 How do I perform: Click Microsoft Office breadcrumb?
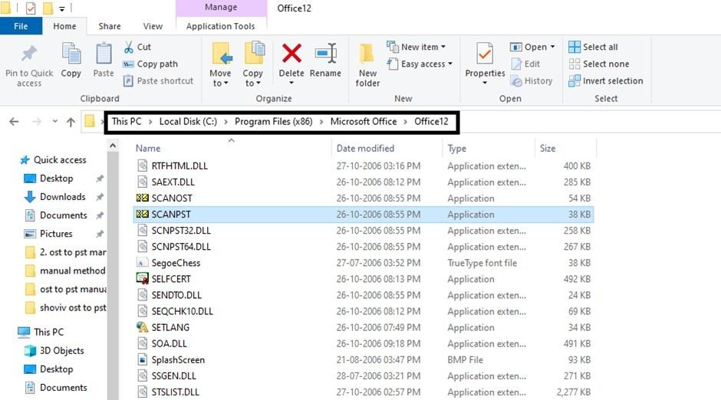pyautogui.click(x=364, y=121)
